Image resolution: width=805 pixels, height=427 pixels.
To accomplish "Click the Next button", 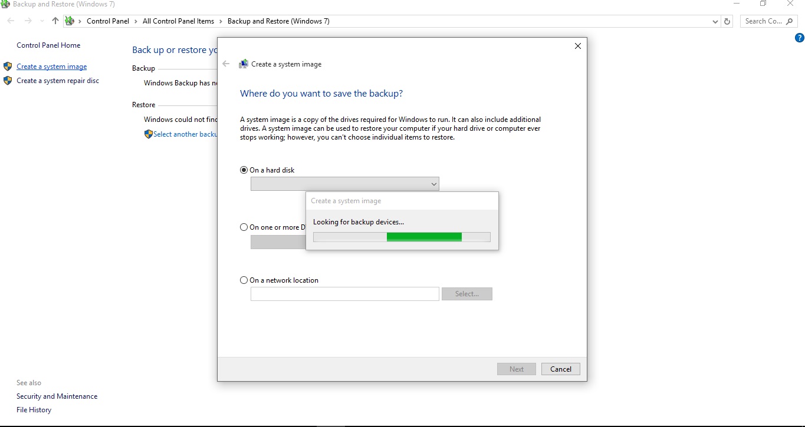I will 517,369.
